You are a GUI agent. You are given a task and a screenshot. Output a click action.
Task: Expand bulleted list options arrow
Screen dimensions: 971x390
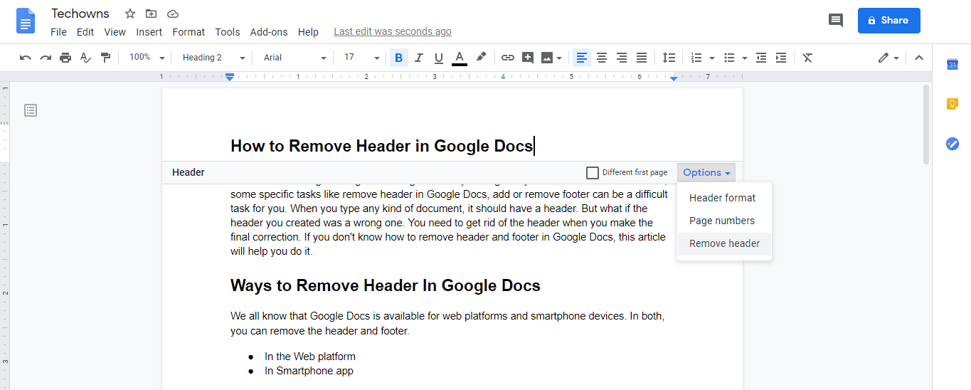pos(745,58)
